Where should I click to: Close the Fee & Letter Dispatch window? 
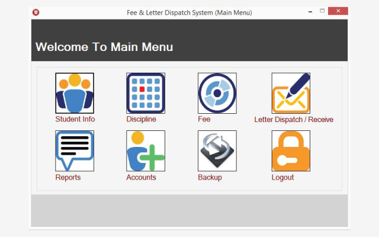pyautogui.click(x=338, y=11)
